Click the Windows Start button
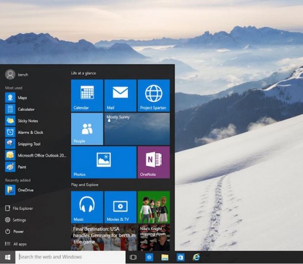This screenshot has width=303, height=264. [x=7, y=257]
